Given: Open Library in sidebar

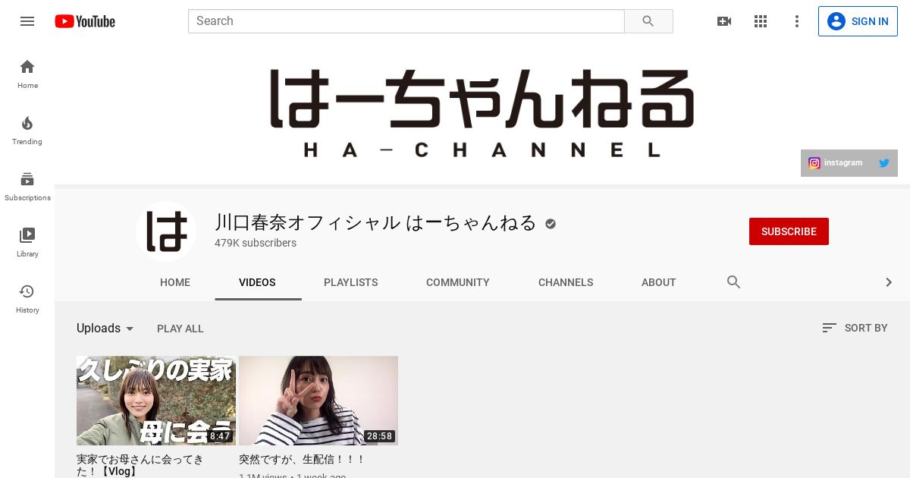Looking at the screenshot, I should [27, 242].
